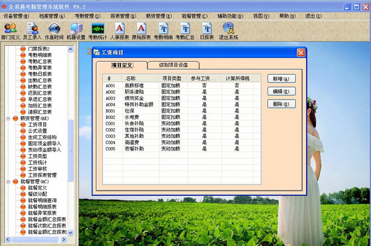Viewport: 371px width, 246px height.
Task: Switch to 项目定义 tab
Action: pyautogui.click(x=122, y=65)
